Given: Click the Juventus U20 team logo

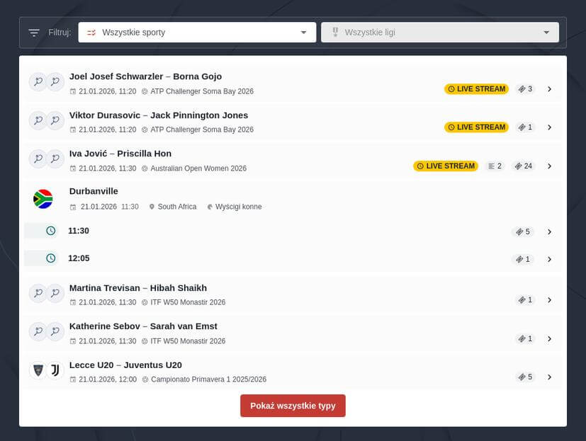Looking at the screenshot, I should coord(55,370).
